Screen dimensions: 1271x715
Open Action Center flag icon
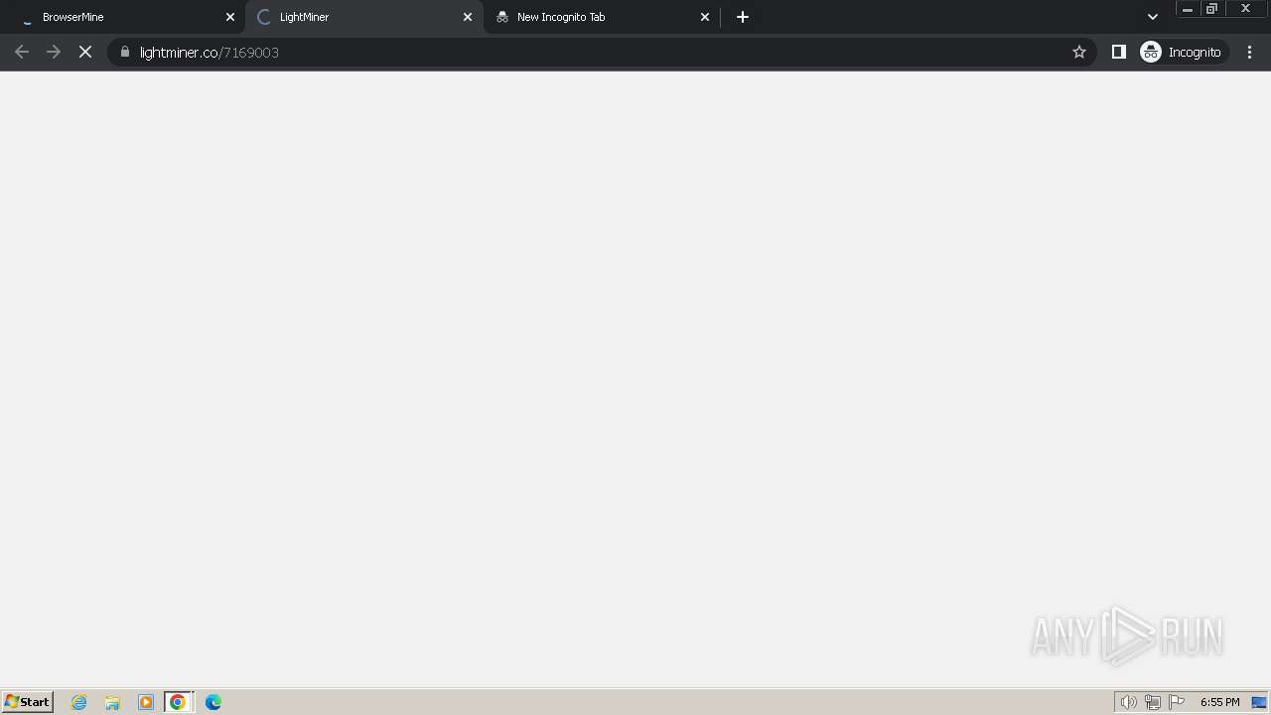1177,702
